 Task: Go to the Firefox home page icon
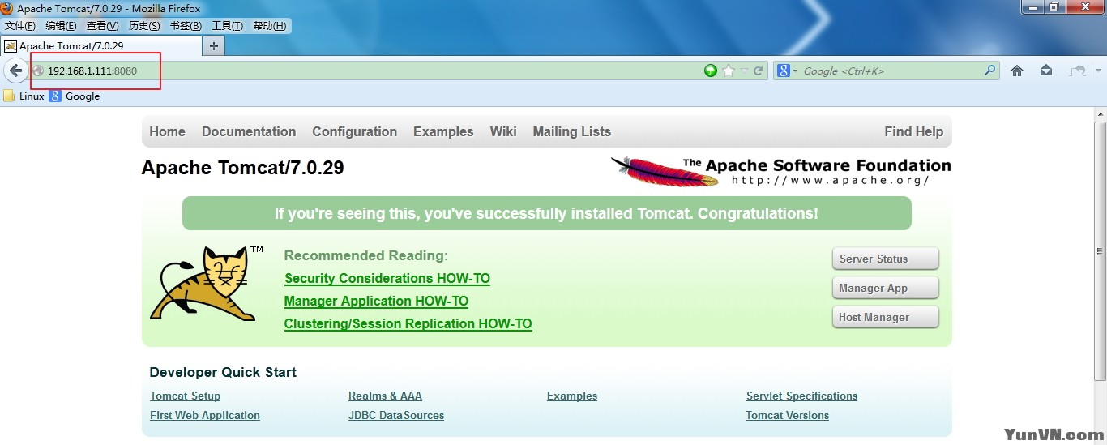tap(1017, 71)
